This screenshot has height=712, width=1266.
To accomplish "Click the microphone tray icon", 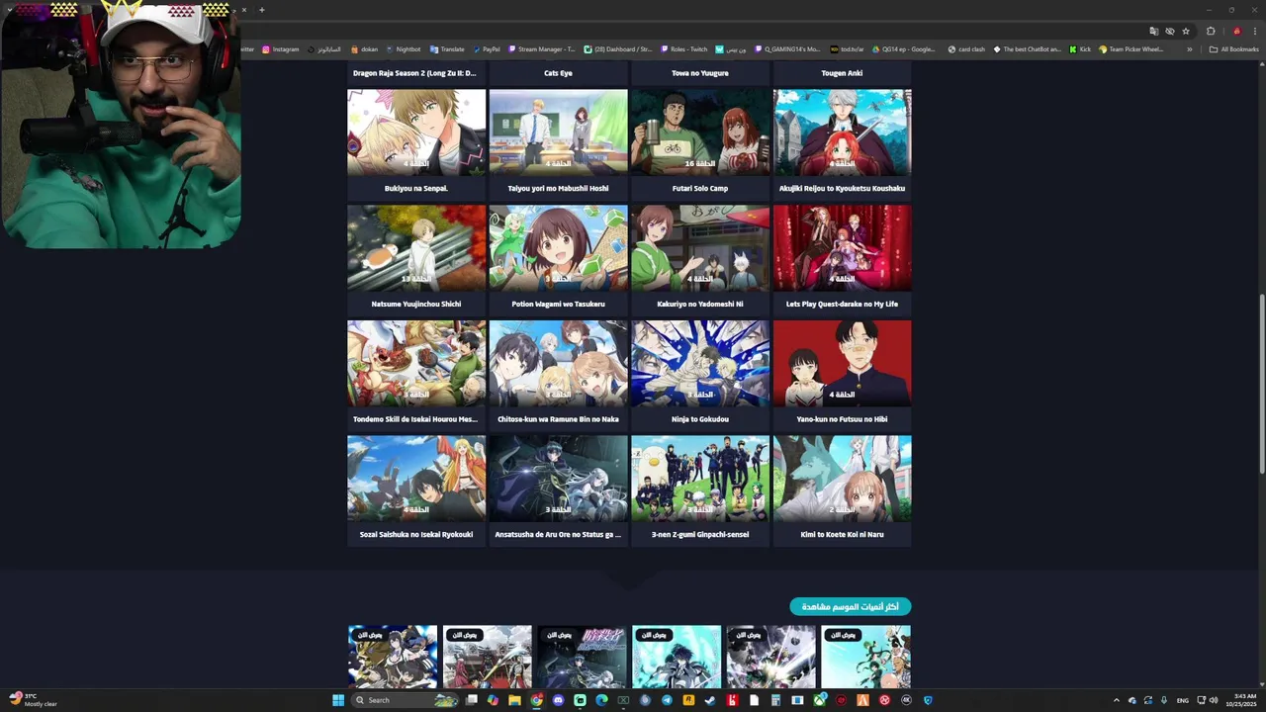I will [x=1164, y=700].
